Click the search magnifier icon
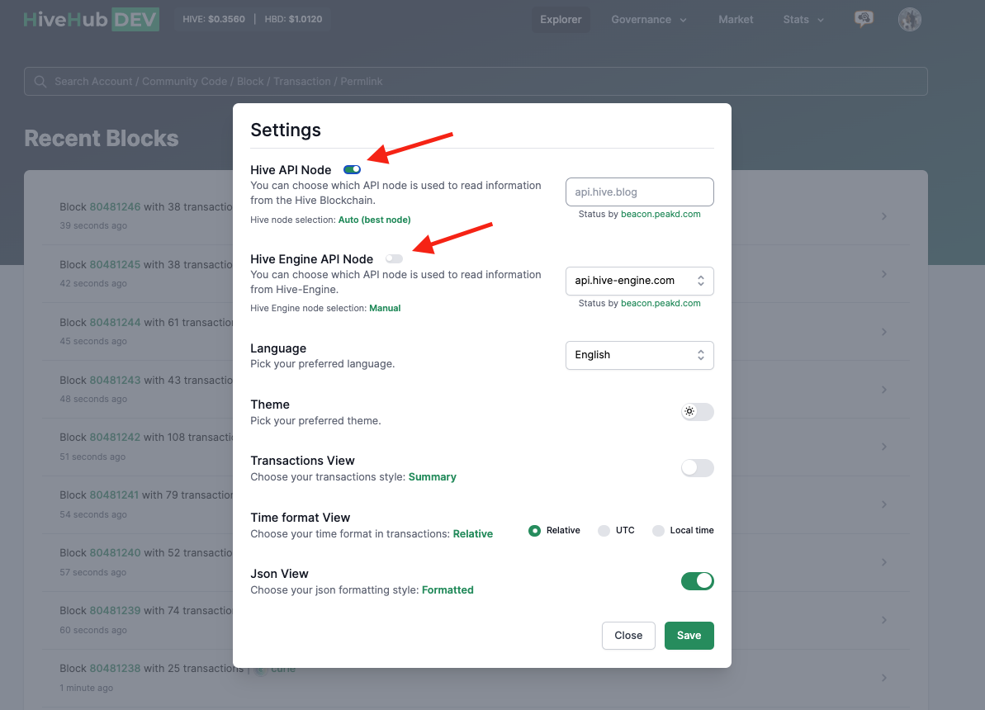Viewport: 985px width, 710px height. (x=40, y=82)
